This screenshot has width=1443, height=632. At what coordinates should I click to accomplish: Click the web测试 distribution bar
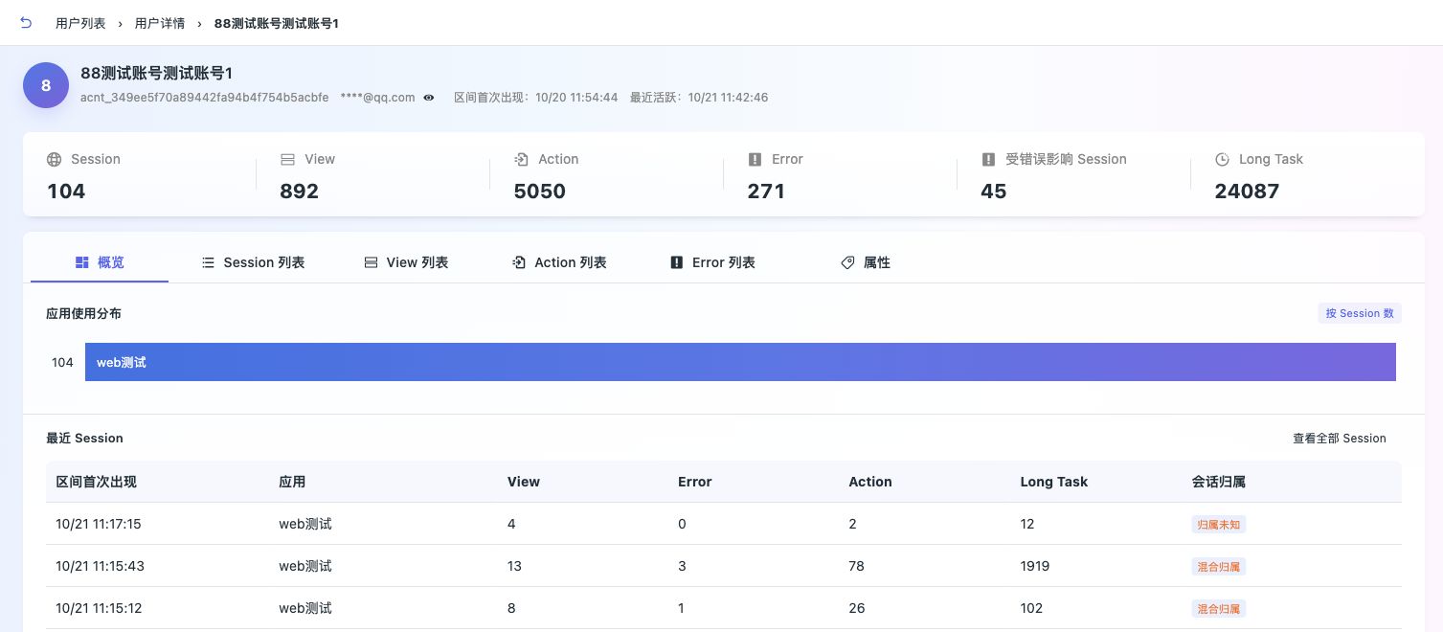[x=740, y=362]
